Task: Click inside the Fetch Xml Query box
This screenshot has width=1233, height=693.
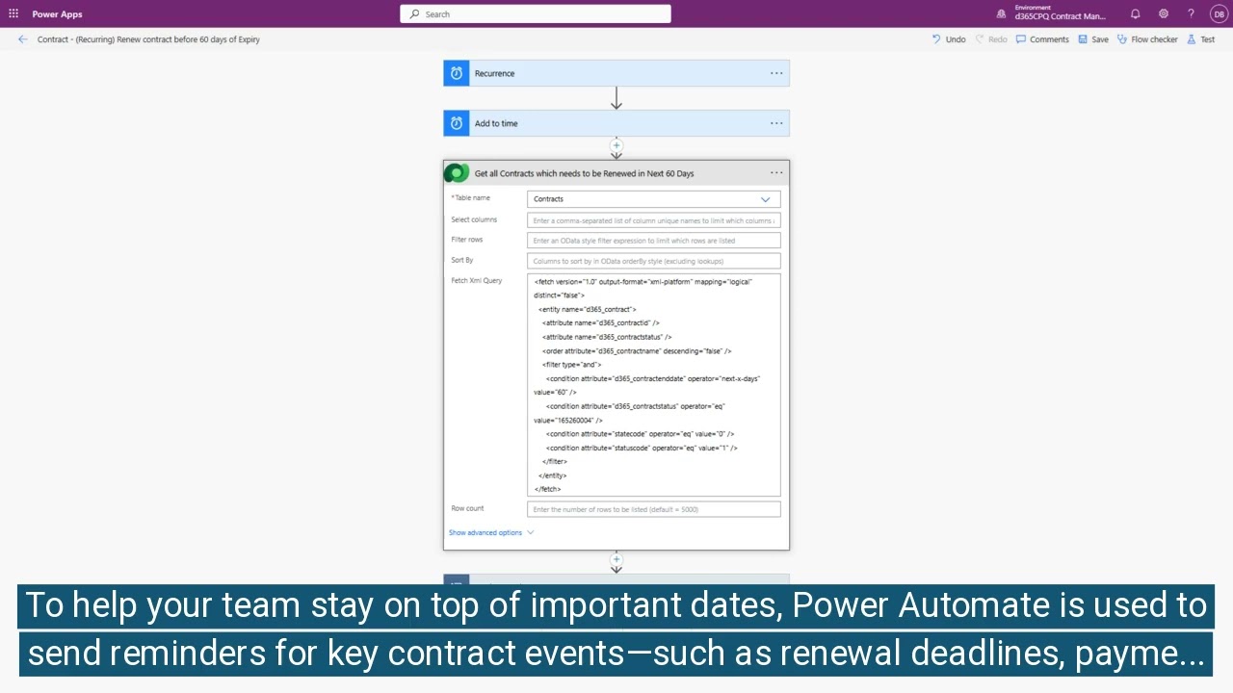Action: [654, 385]
